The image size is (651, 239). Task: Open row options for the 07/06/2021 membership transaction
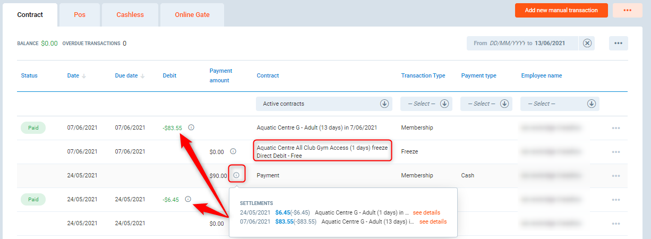tap(616, 128)
